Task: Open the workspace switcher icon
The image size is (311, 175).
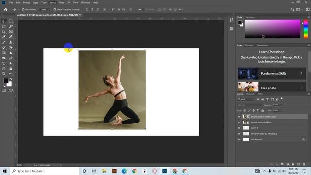Action: click(298, 9)
